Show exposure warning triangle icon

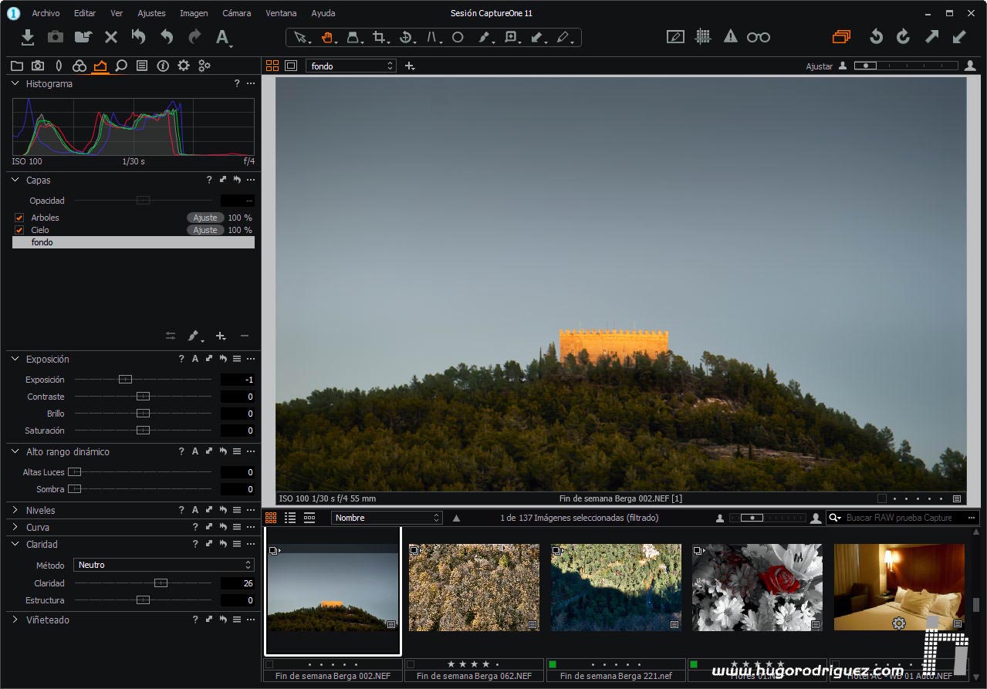(730, 37)
